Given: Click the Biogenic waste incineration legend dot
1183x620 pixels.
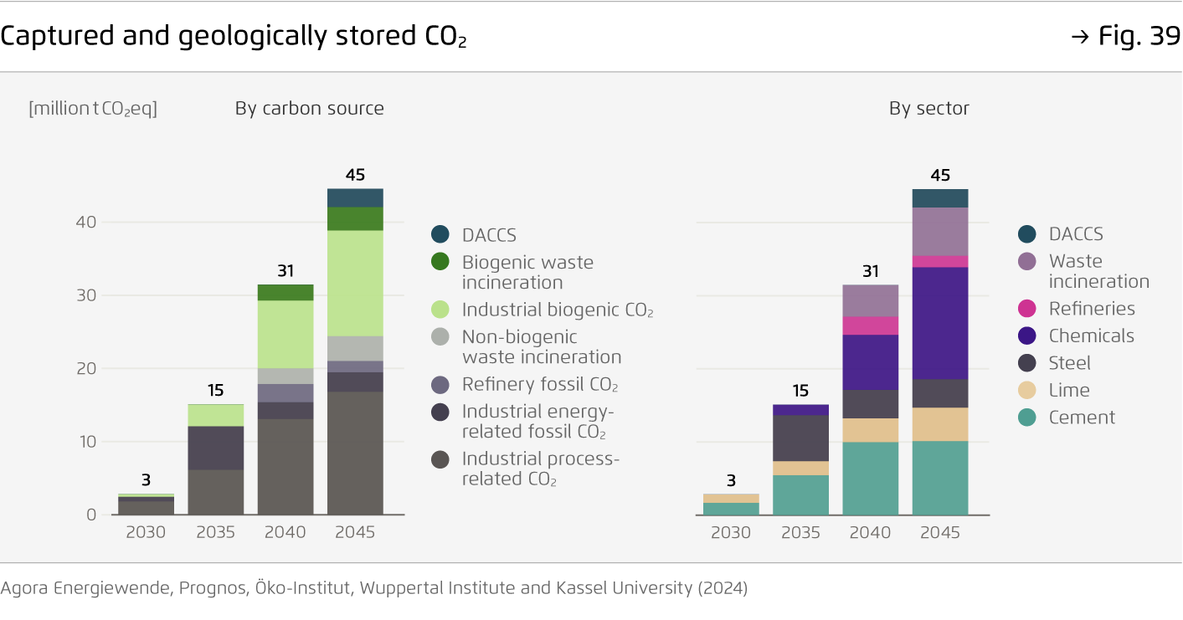Looking at the screenshot, I should [441, 262].
